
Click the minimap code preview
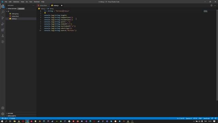[205, 11]
